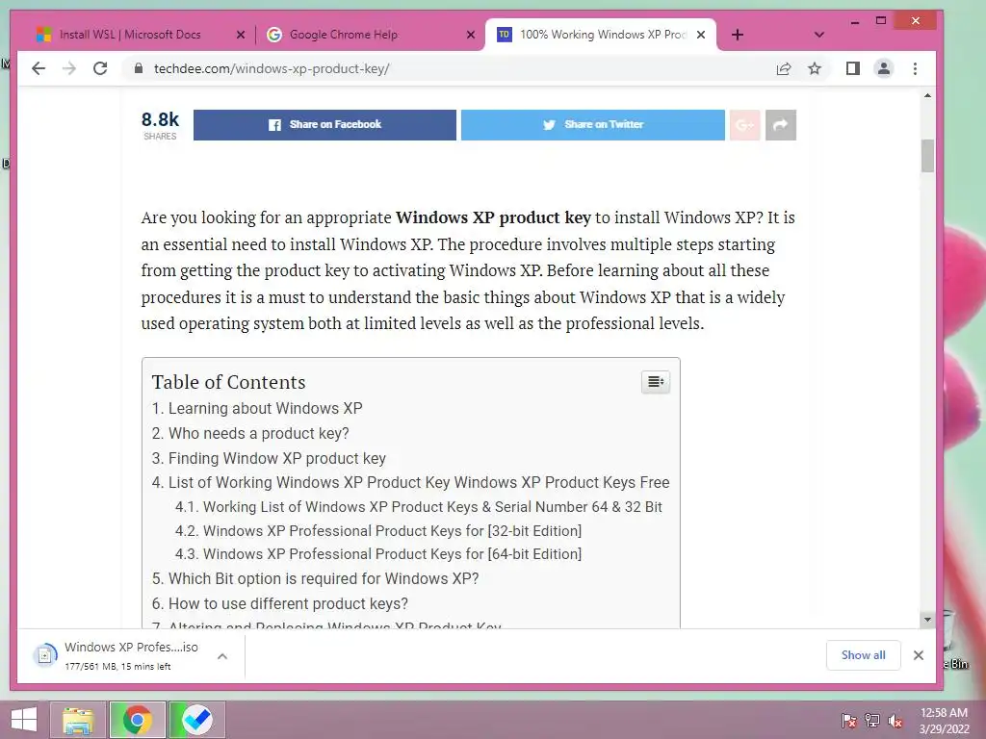Select the 100% Working Windows XP tab
Image resolution: width=986 pixels, height=739 pixels.
pos(601,35)
